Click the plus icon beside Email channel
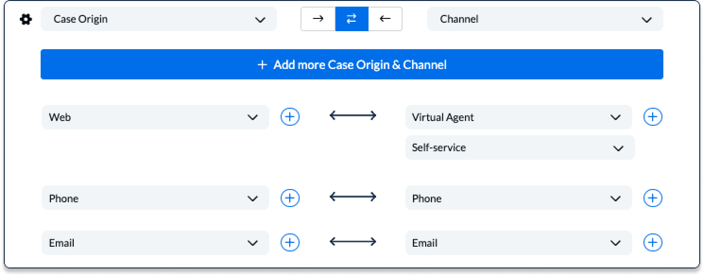The height and width of the screenshot is (276, 704). [652, 242]
